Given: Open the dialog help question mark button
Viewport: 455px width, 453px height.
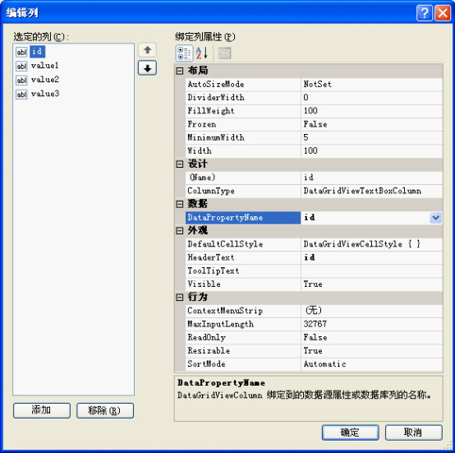Looking at the screenshot, I should pyautogui.click(x=425, y=13).
